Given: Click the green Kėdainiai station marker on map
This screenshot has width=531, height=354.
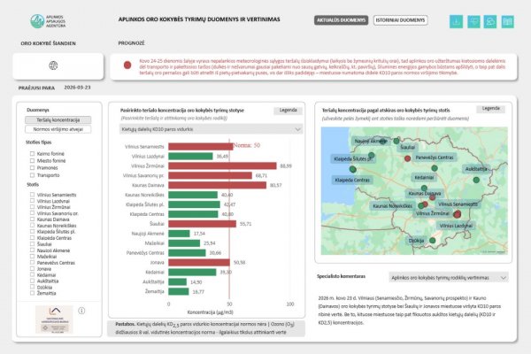Looking at the screenshot, I should [x=424, y=188].
